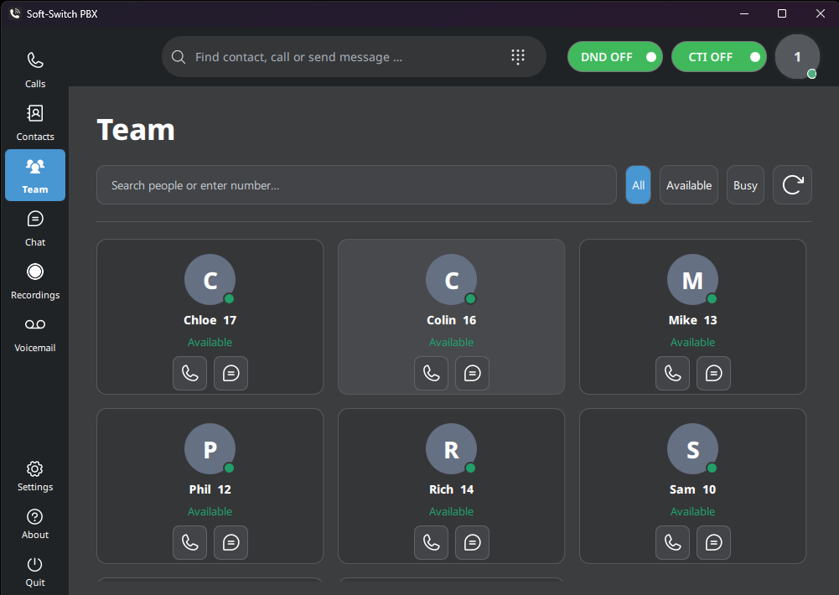Toggle the DND OFF switch
The height and width of the screenshot is (595, 839).
(x=615, y=57)
